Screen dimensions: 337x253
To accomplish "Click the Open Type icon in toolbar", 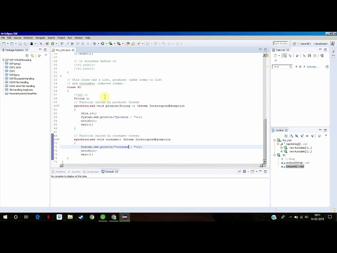I will (127, 44).
